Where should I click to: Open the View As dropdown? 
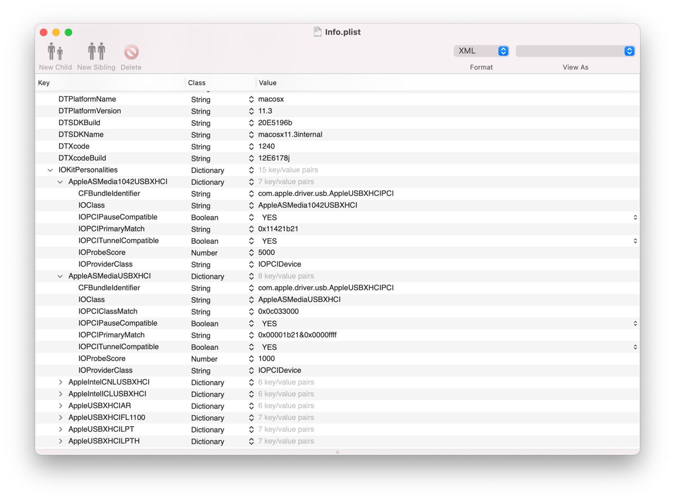(x=575, y=51)
